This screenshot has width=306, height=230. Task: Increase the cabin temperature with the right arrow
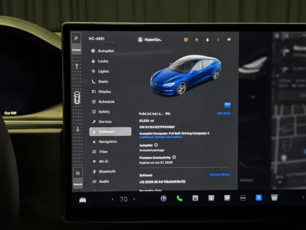coord(135,199)
